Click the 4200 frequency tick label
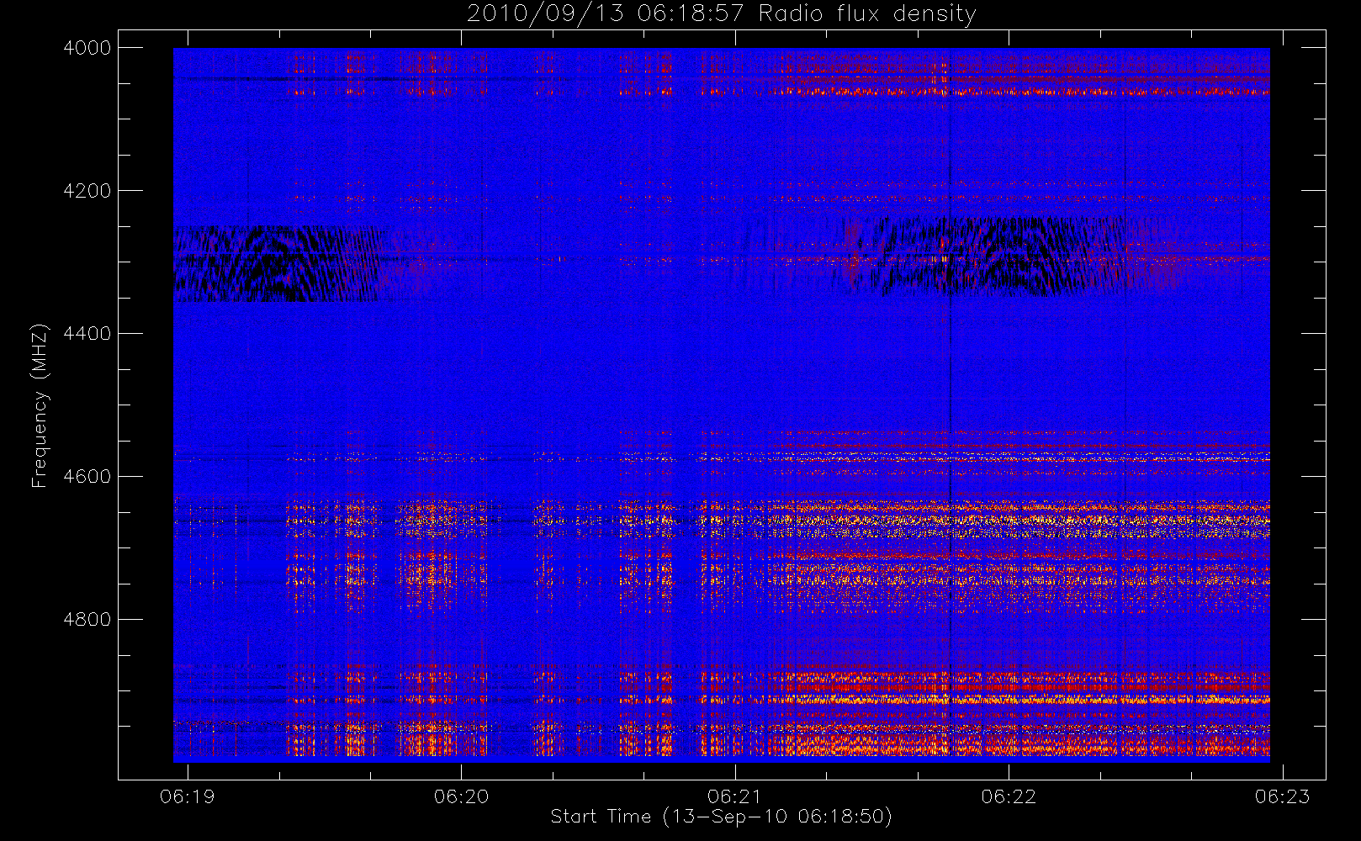Screen dimensions: 1361x841 (87, 191)
